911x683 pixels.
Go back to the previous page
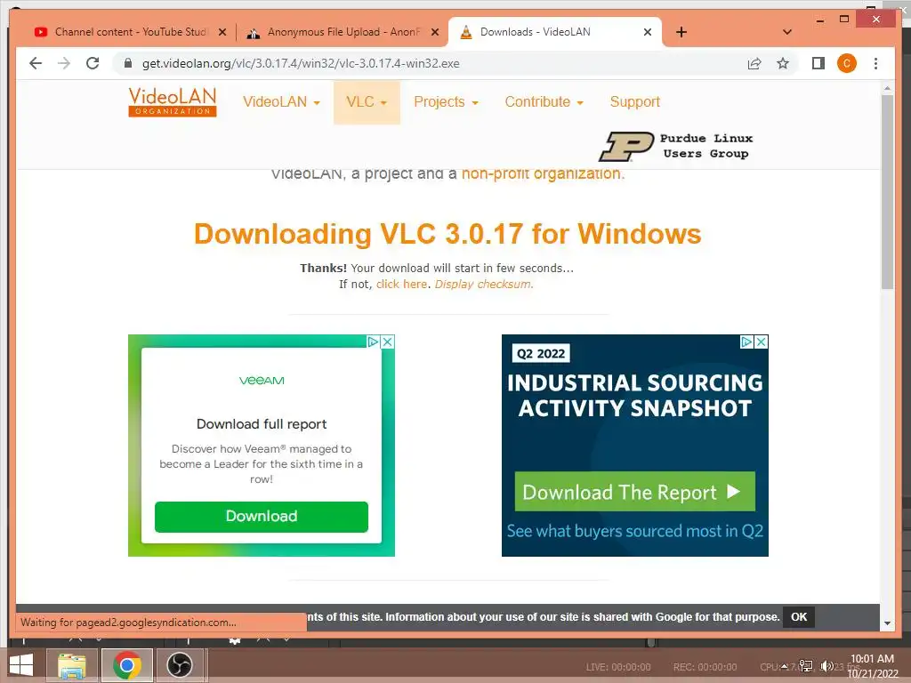coord(36,63)
